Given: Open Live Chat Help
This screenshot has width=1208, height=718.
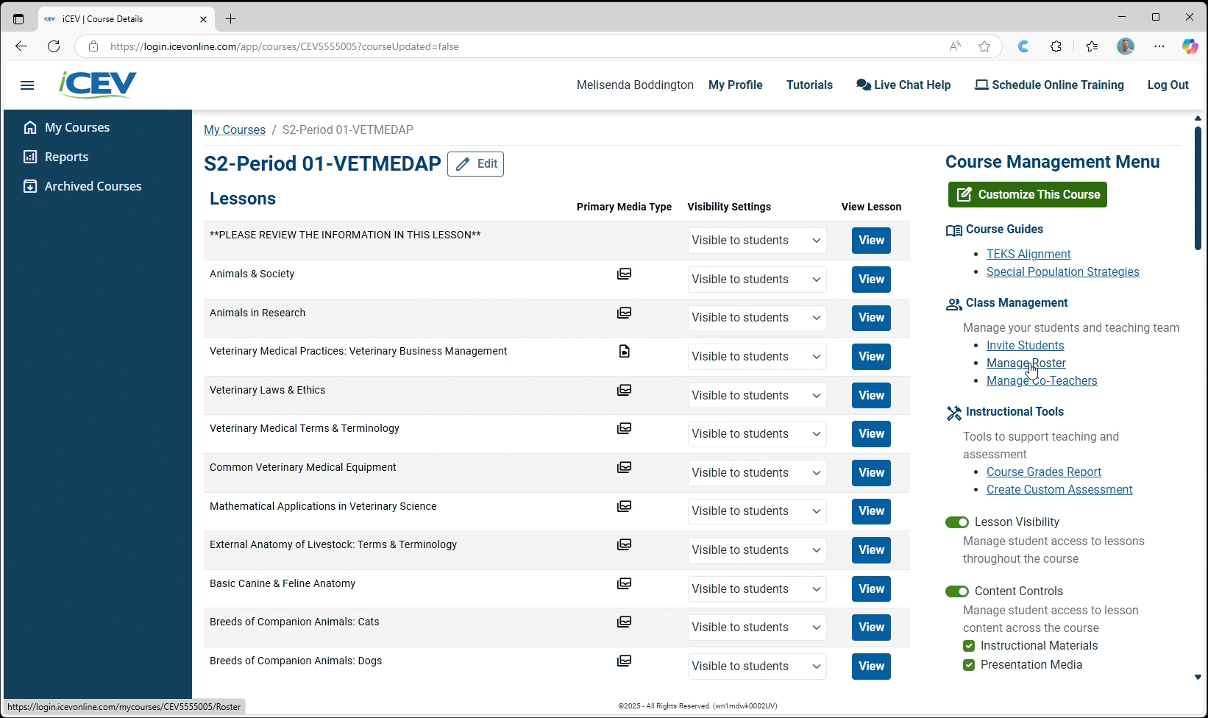Looking at the screenshot, I should pos(903,85).
